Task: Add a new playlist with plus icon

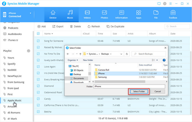Action: [29, 51]
